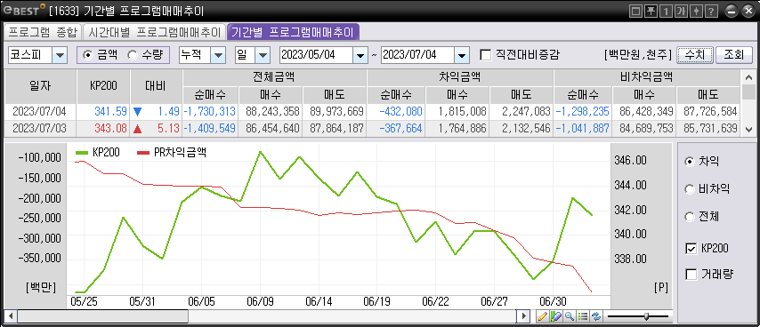This screenshot has height=327, width=760.
Task: Click the net buy value -1,730,313
Action: pyautogui.click(x=210, y=112)
